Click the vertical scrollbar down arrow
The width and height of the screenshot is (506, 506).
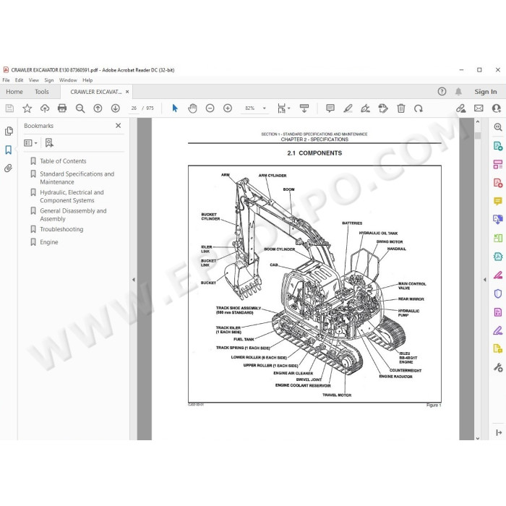pos(478,438)
